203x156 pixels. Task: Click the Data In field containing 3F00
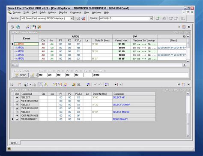coord(140,75)
